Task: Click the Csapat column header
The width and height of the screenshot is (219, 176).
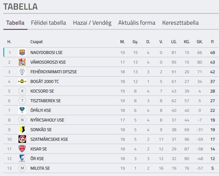Action: (36, 42)
